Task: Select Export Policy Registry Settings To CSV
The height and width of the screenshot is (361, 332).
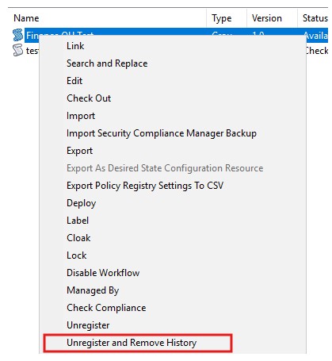Action: [x=145, y=186]
